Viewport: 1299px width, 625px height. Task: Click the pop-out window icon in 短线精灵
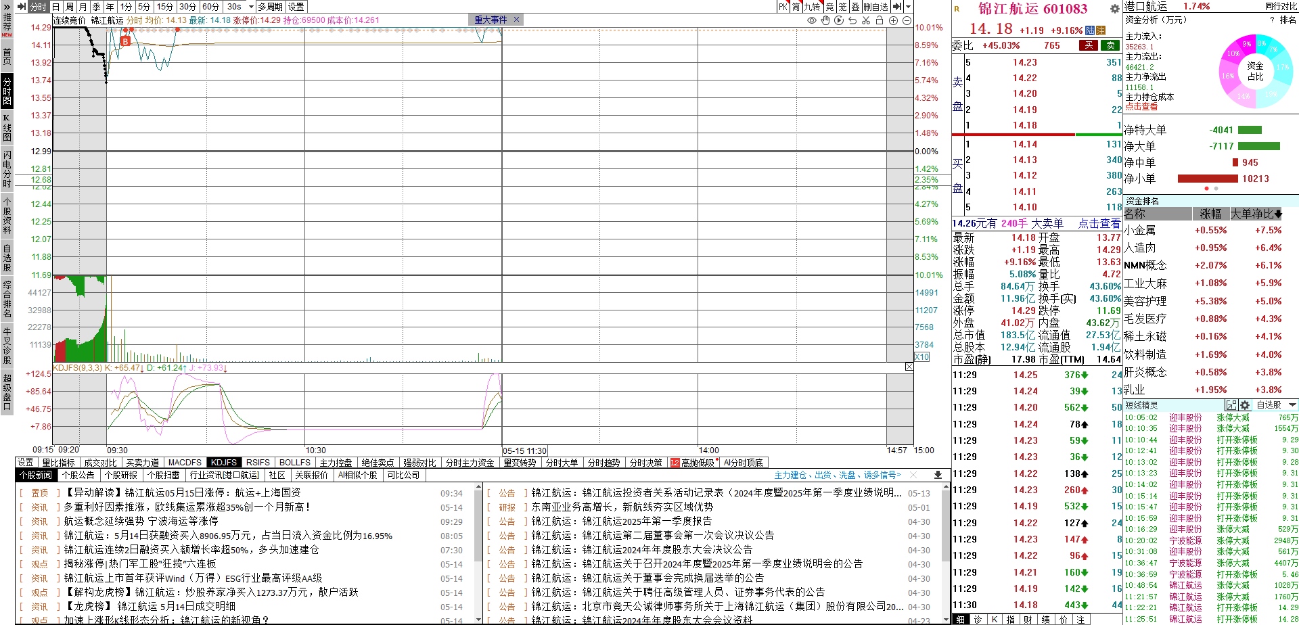tap(1231, 405)
